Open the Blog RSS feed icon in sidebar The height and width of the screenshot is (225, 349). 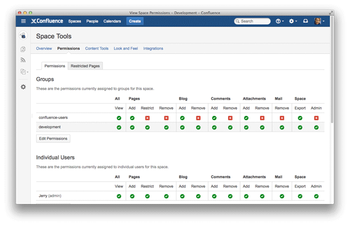coord(23,60)
